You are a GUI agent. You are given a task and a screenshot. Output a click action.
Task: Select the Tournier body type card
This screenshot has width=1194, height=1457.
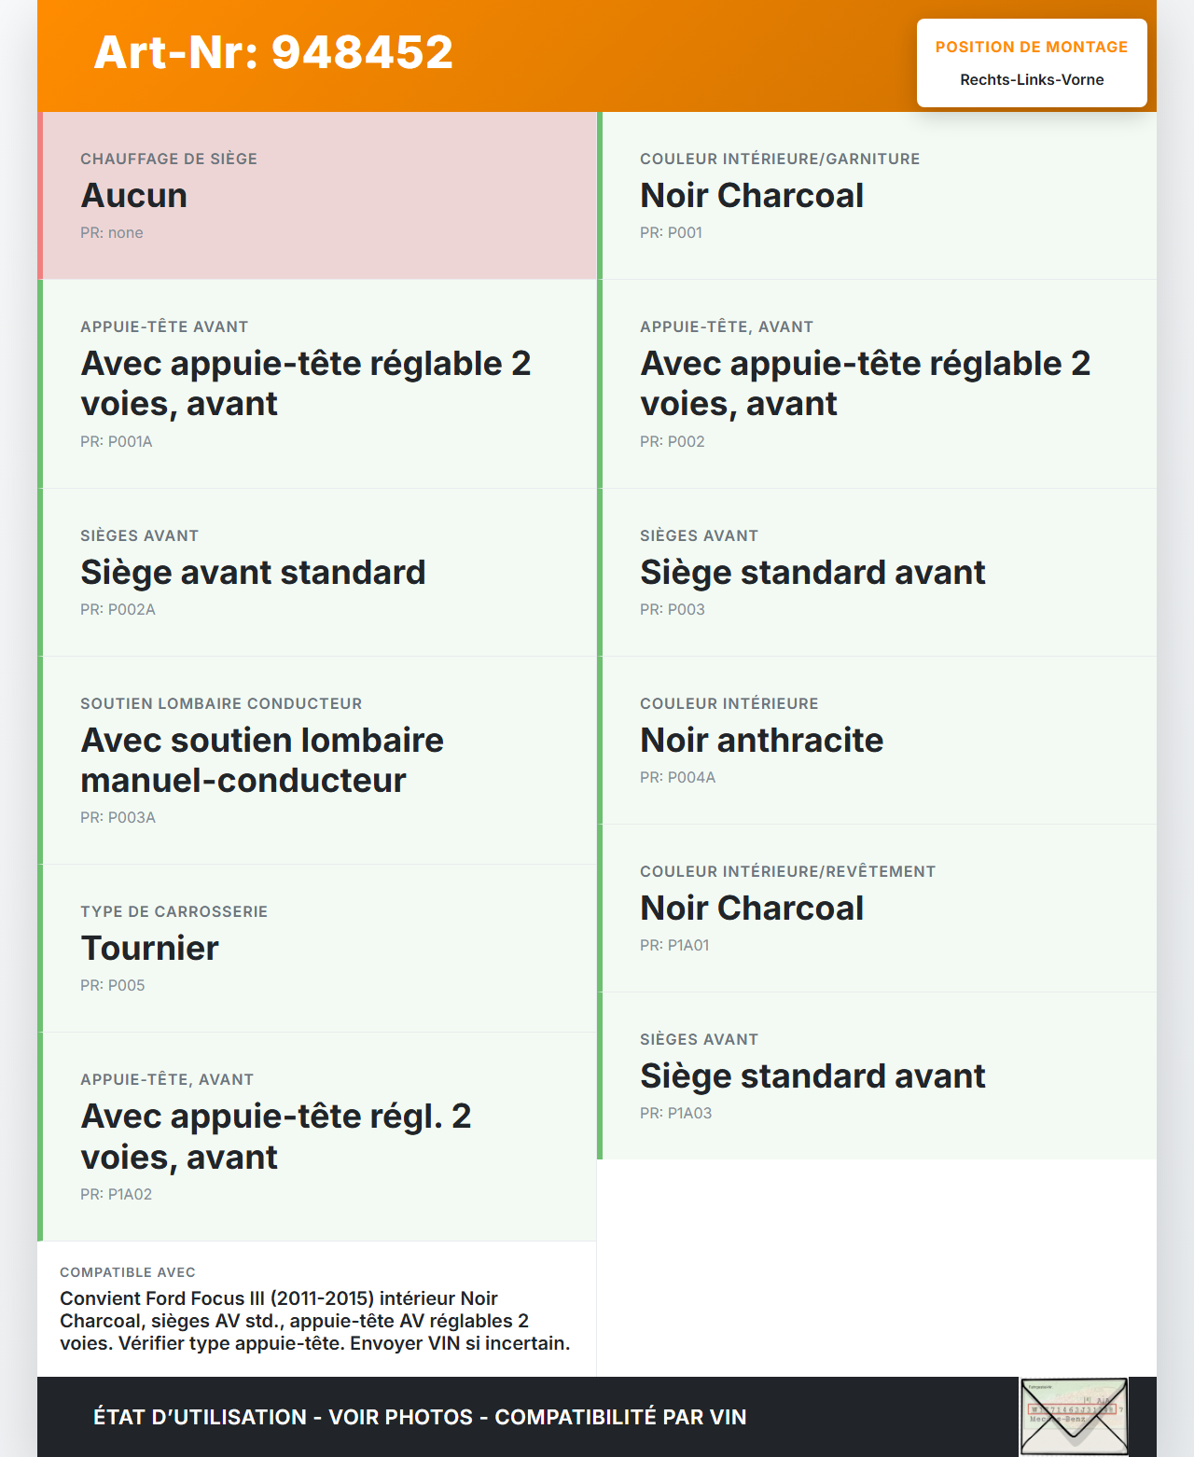tap(318, 948)
